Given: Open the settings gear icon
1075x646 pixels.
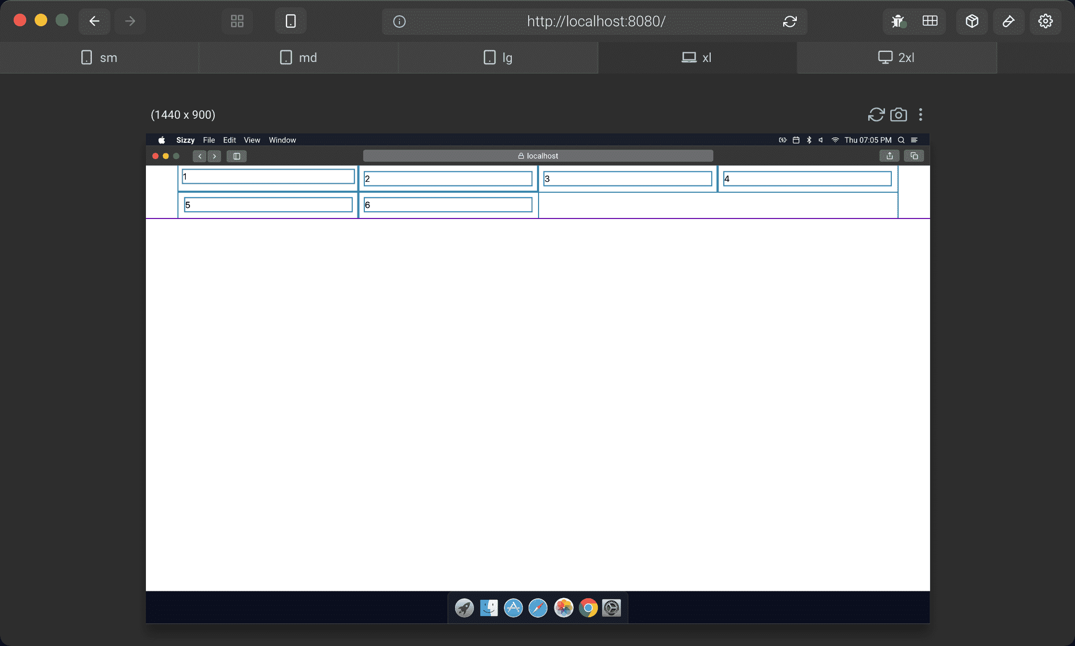Looking at the screenshot, I should click(1046, 21).
